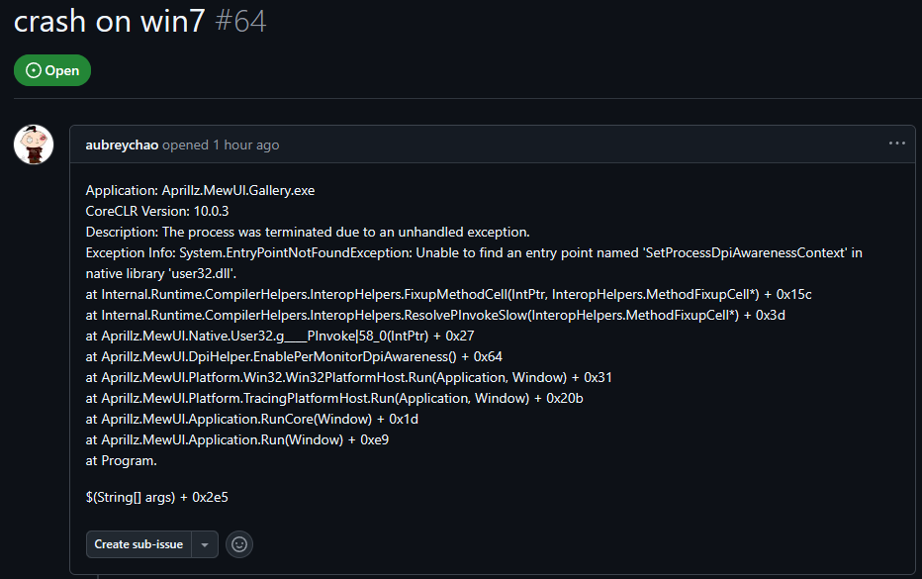Image resolution: width=922 pixels, height=579 pixels.
Task: Click the CoreCLR Version 10.0.3 line
Action: point(157,211)
